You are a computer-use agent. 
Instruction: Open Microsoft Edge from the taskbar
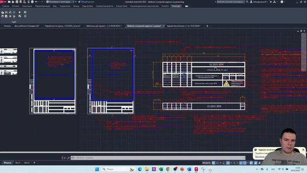[140, 169]
